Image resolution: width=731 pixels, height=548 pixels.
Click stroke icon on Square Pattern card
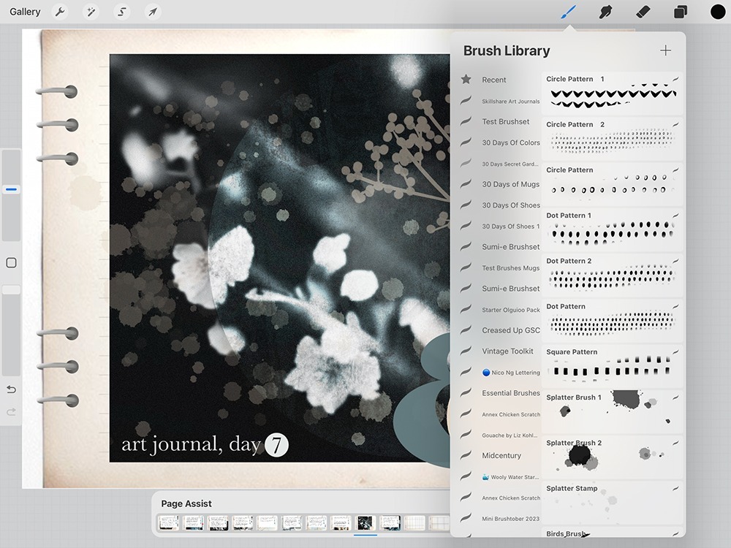(x=675, y=351)
